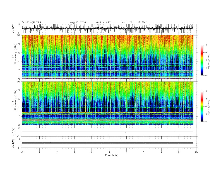Click the "6" minute tick on time axis
Viewport: 221px width, 171px height.
[126, 152]
